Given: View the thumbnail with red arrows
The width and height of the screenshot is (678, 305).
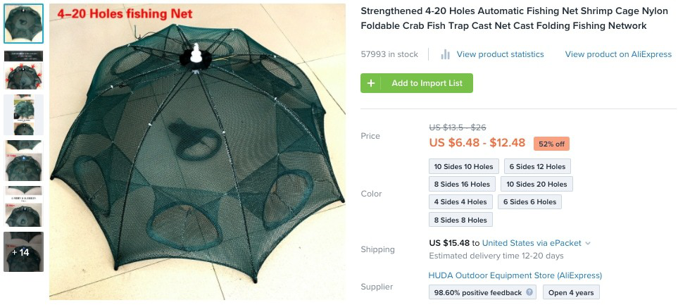Looking at the screenshot, I should pyautogui.click(x=23, y=70).
